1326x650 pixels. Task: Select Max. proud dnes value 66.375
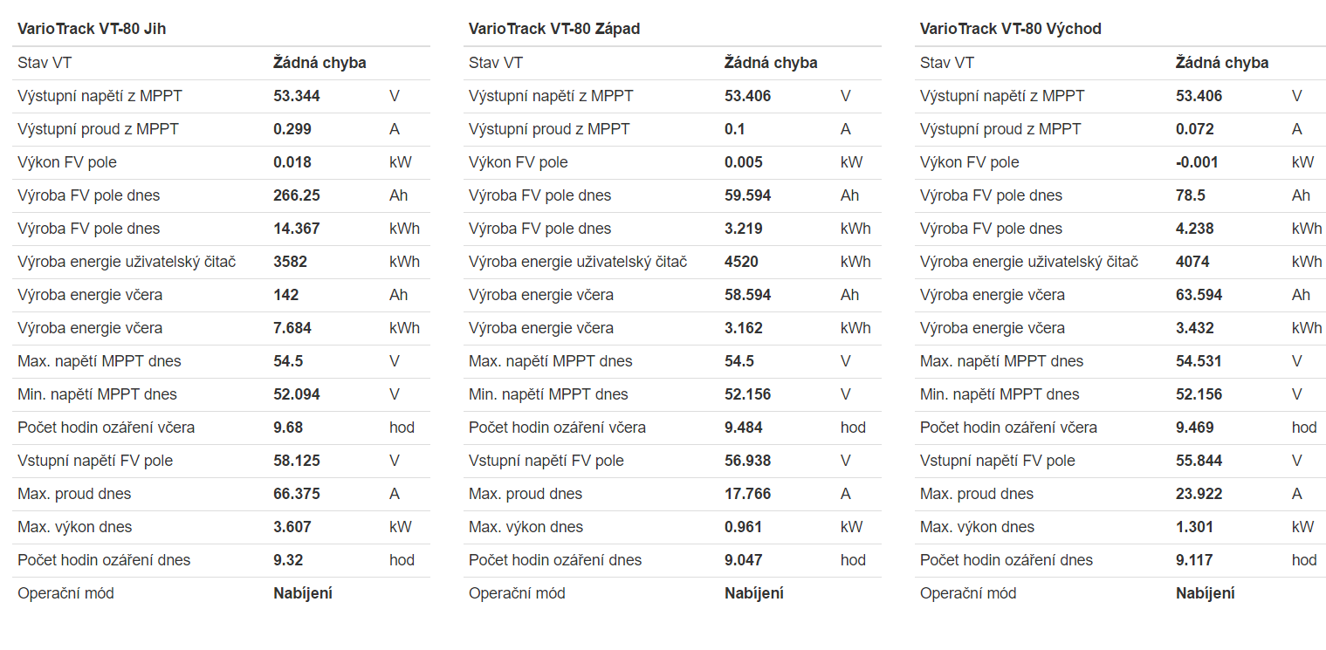(x=297, y=494)
